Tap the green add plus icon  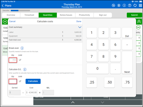(x=5, y=21)
